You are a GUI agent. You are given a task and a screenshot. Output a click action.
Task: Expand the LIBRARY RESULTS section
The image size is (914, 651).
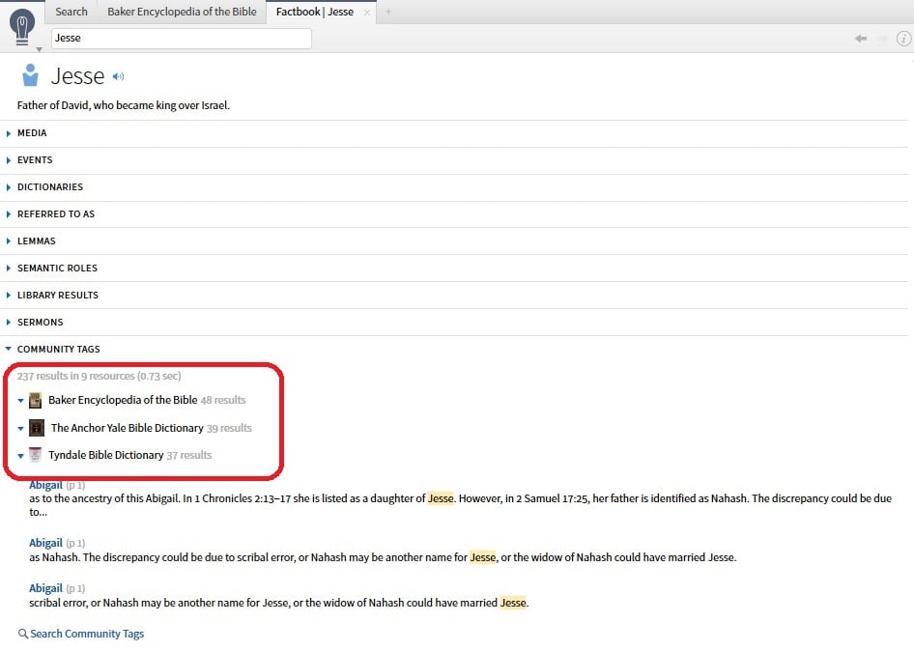click(8, 296)
